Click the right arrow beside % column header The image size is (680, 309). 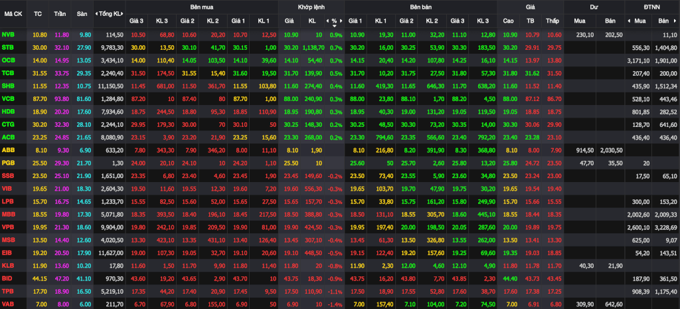coord(341,21)
